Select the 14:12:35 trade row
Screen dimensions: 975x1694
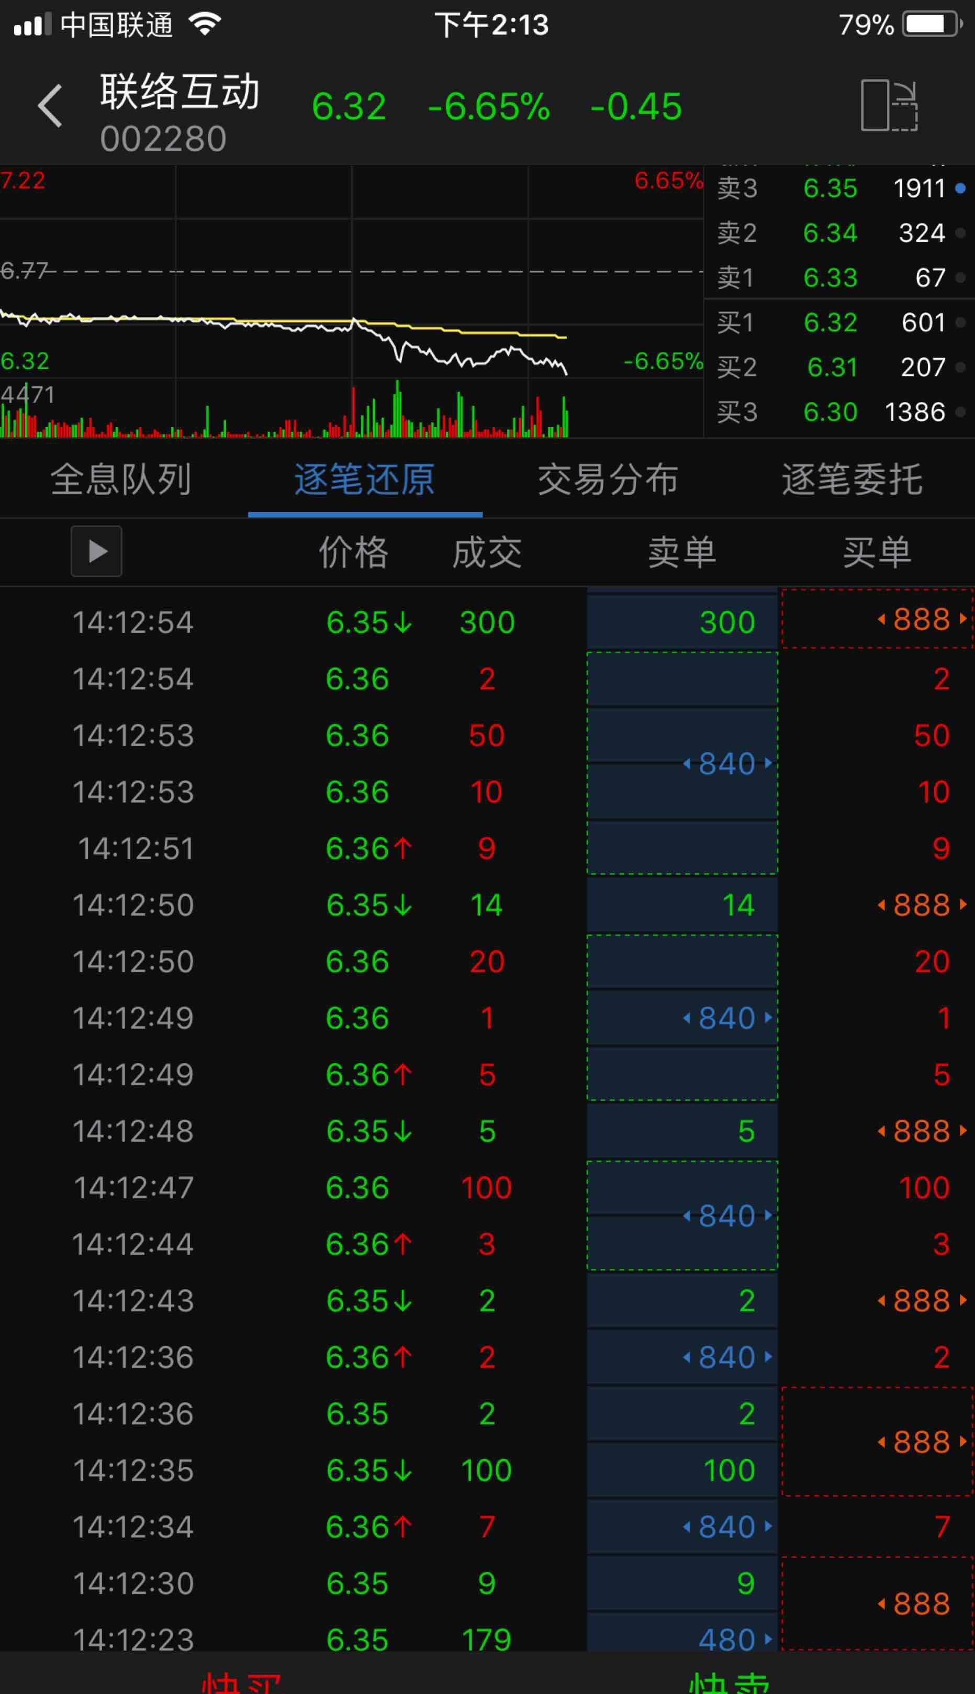coord(488,1470)
